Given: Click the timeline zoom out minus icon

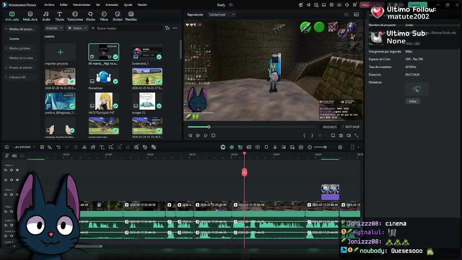Looking at the screenshot, I should 310,147.
